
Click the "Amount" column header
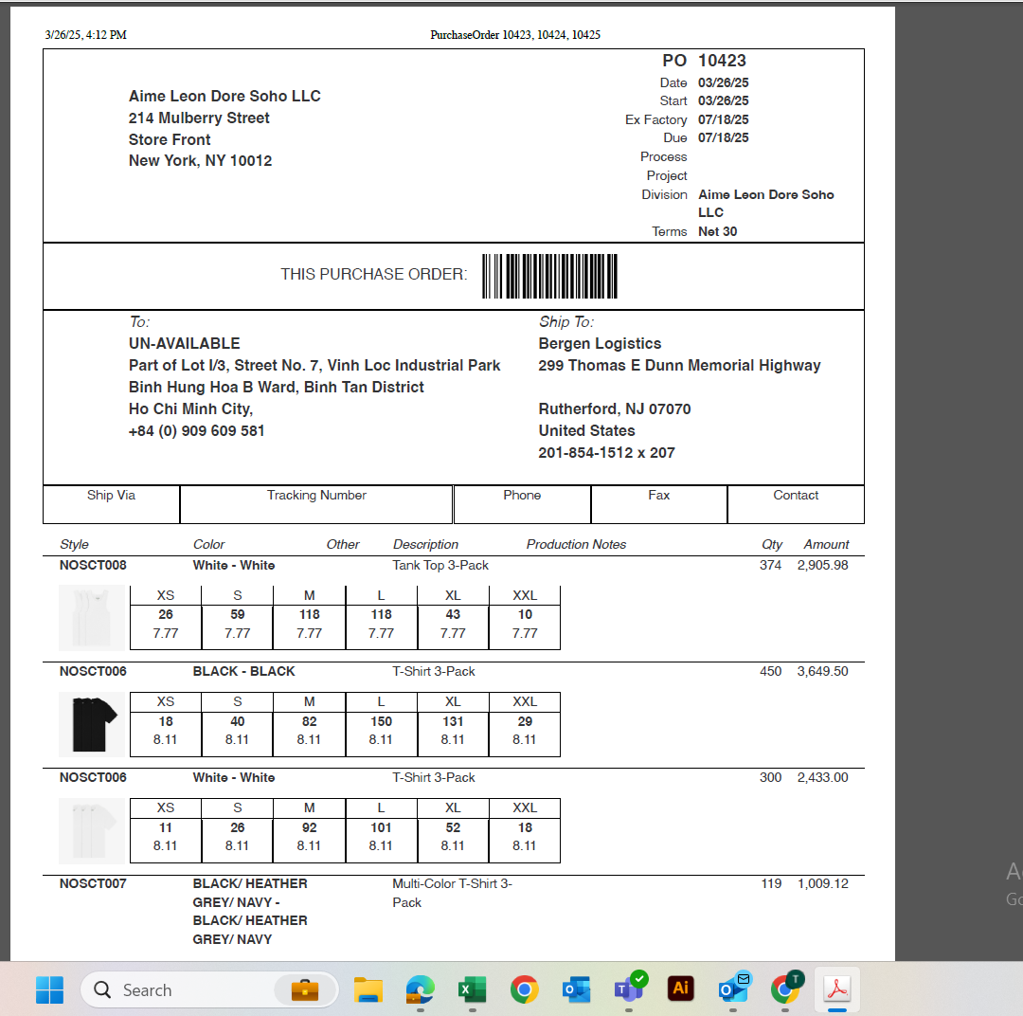(x=826, y=545)
